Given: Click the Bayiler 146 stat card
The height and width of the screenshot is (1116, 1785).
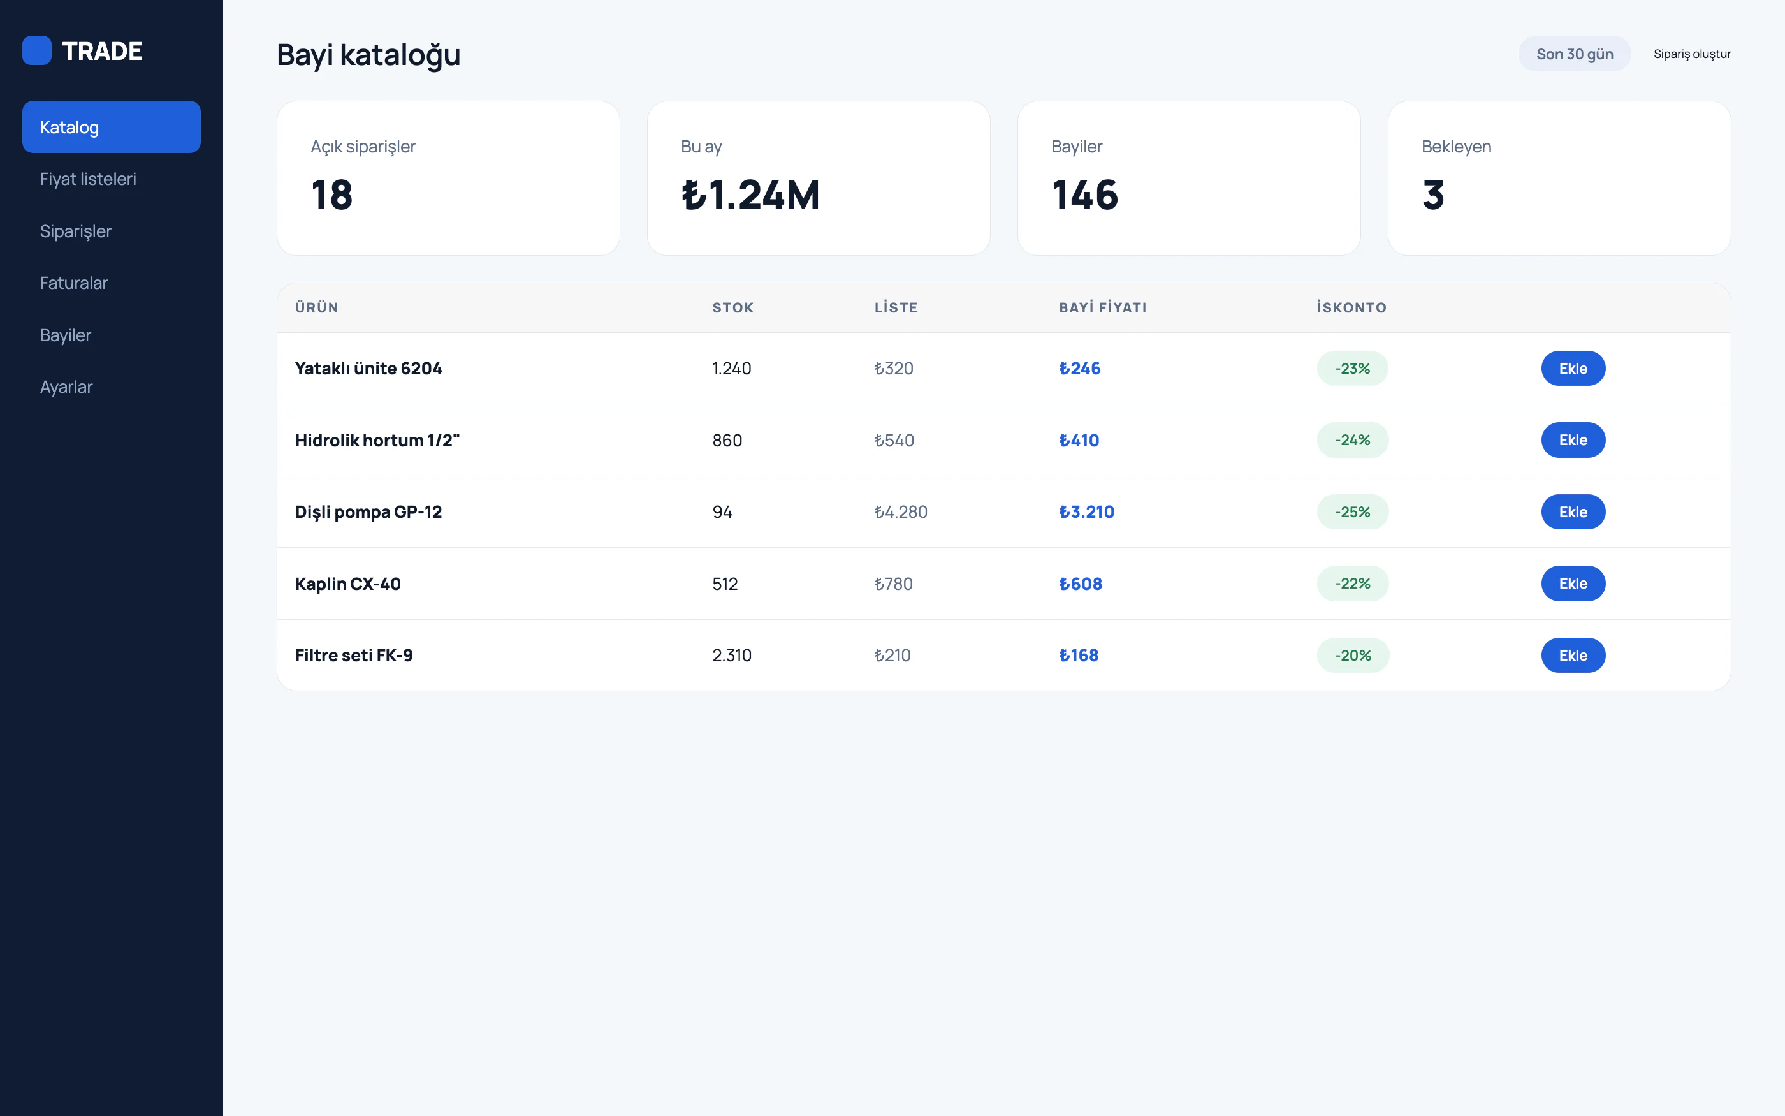Looking at the screenshot, I should click(1188, 178).
